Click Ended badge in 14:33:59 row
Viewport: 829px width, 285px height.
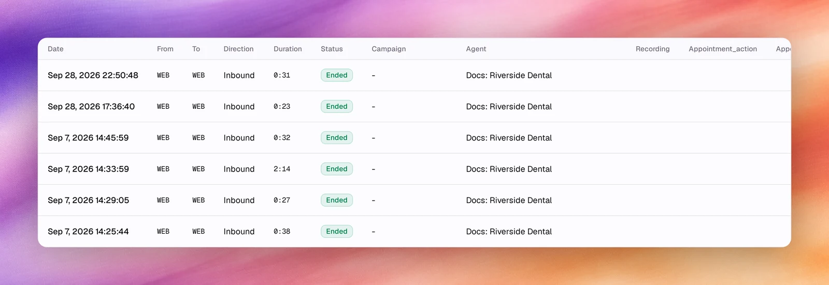click(337, 169)
